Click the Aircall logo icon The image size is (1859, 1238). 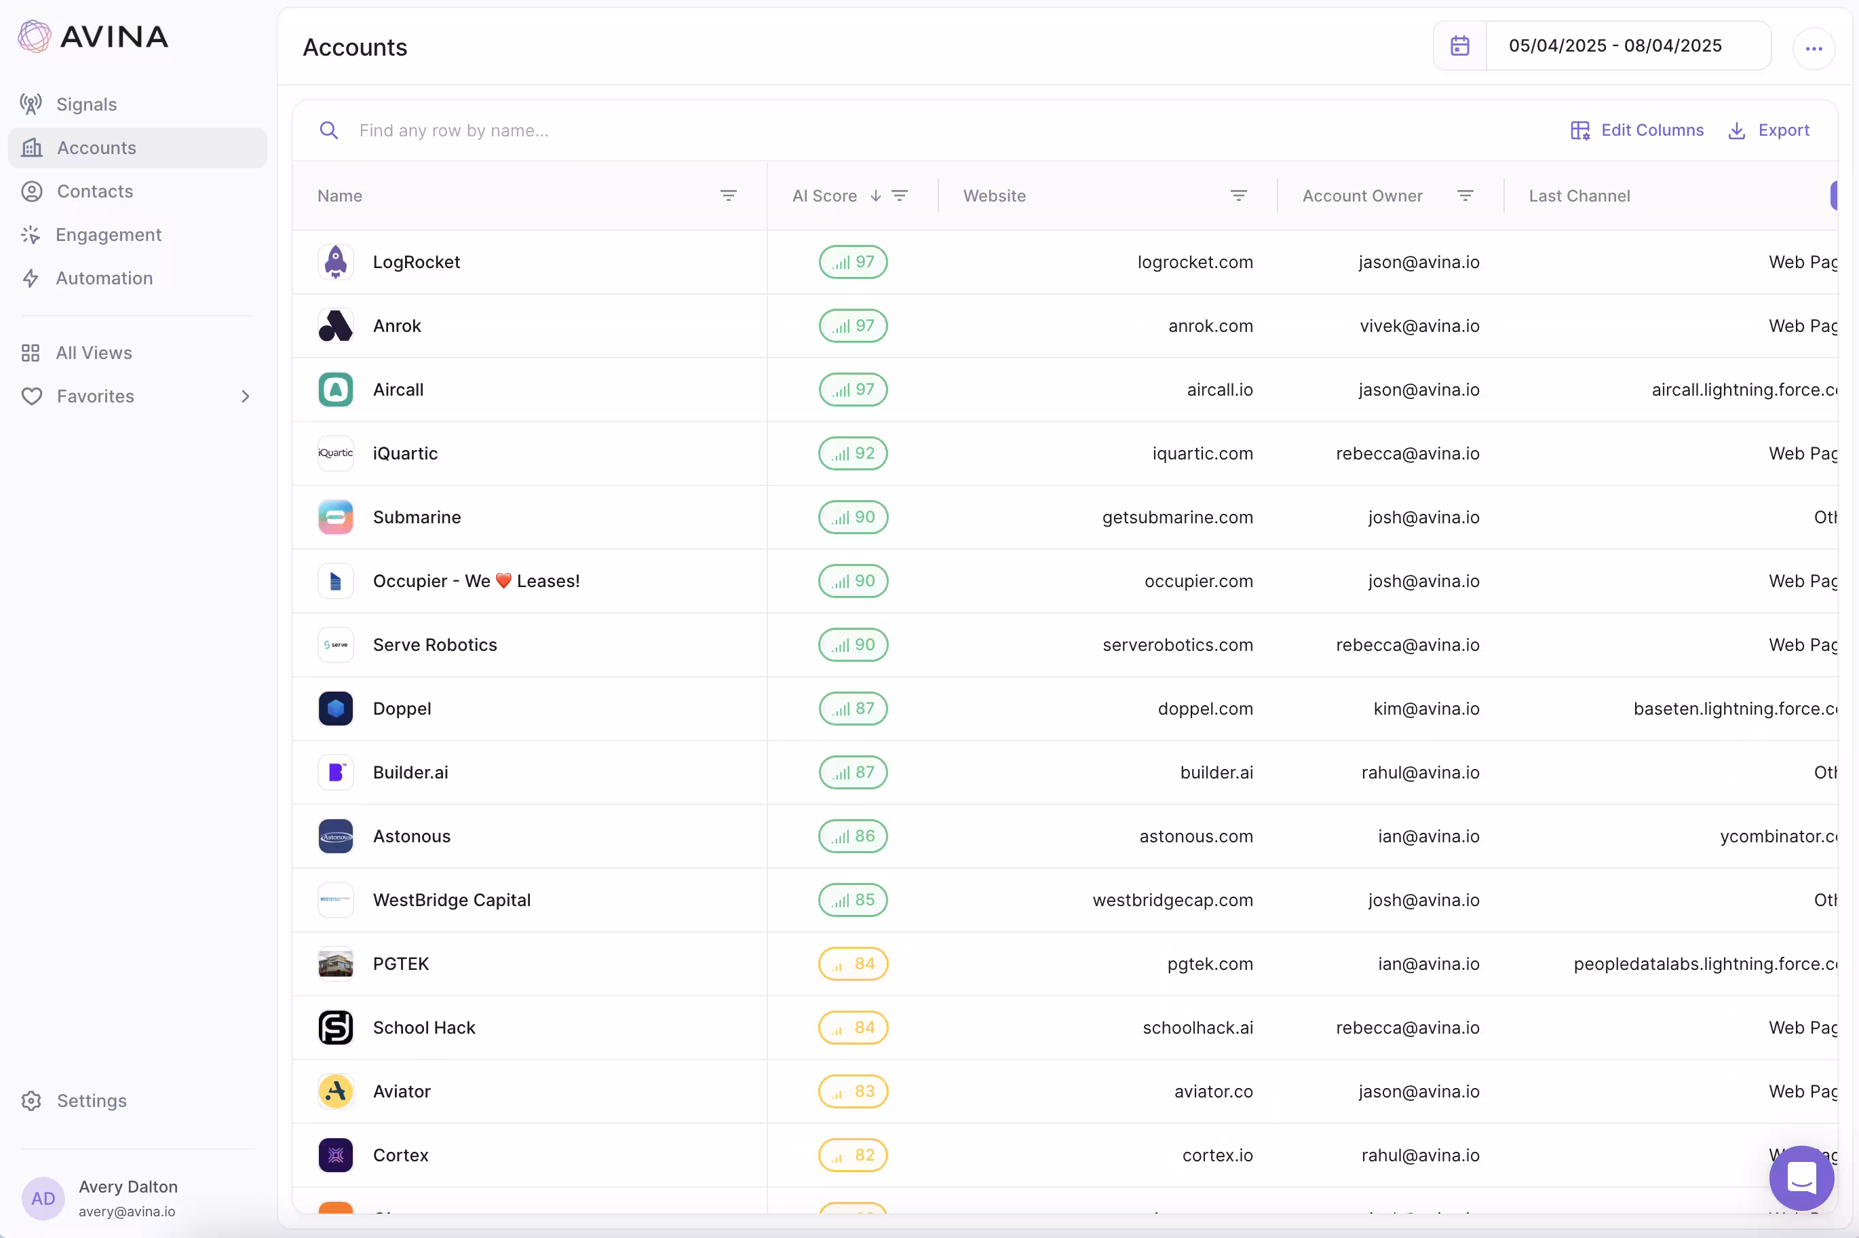pos(335,389)
